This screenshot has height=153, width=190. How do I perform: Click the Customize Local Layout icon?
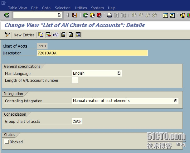(188, 15)
